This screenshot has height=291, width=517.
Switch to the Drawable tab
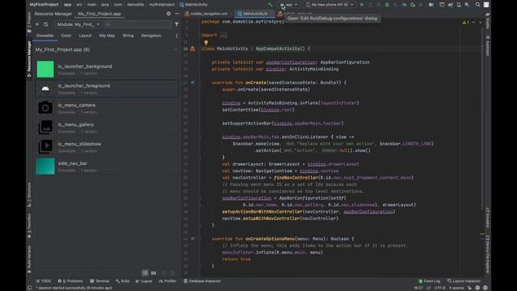click(45, 36)
